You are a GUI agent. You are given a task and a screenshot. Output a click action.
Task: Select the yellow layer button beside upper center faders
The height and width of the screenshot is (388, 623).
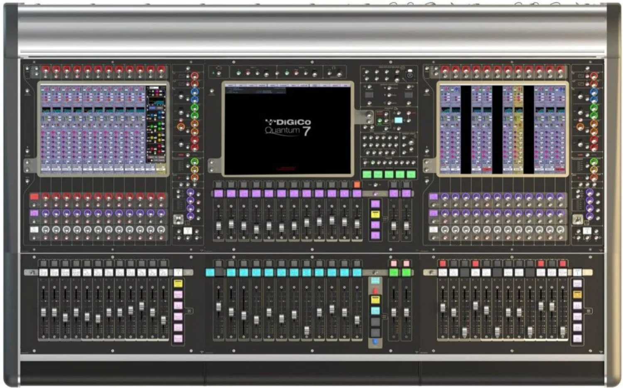375,214
